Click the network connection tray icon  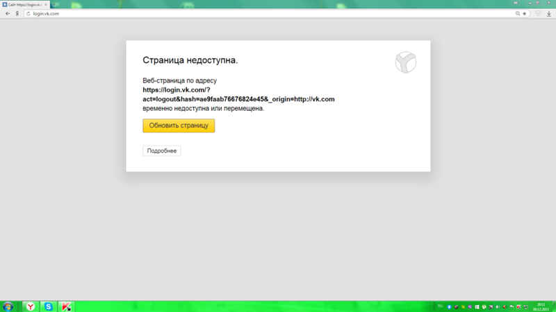(x=526, y=307)
